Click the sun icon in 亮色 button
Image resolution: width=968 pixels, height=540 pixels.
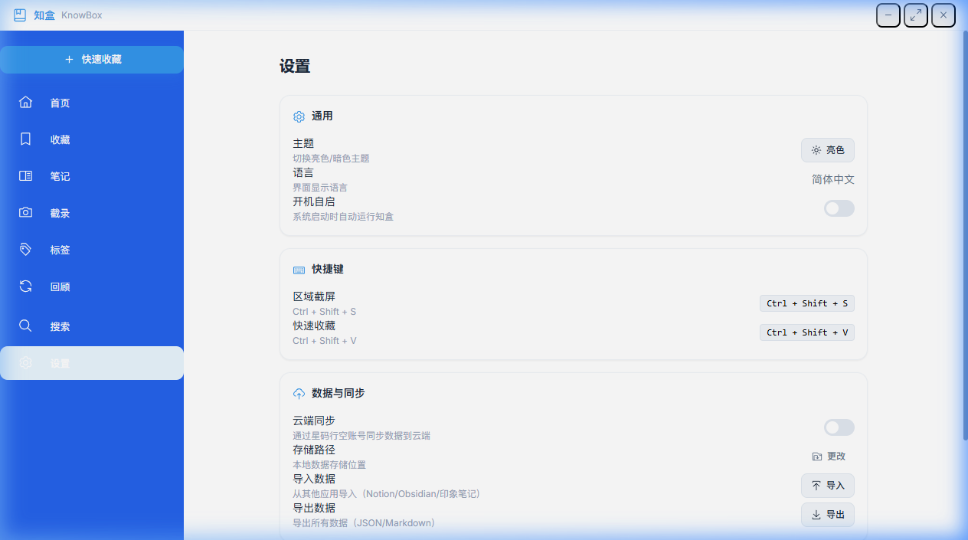tap(816, 150)
